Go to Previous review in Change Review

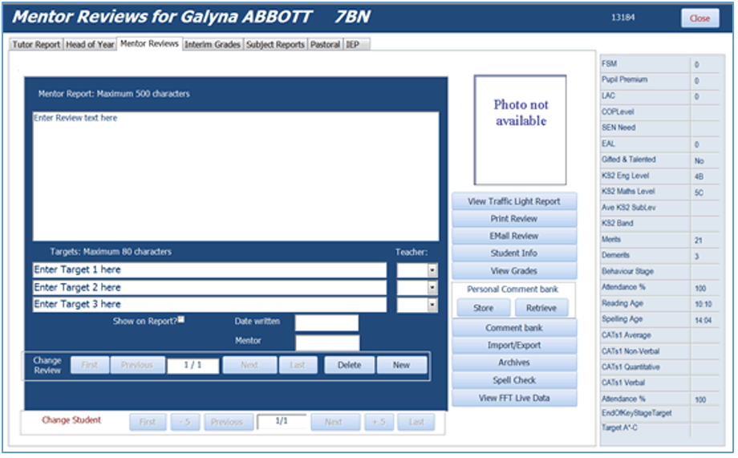tap(137, 365)
